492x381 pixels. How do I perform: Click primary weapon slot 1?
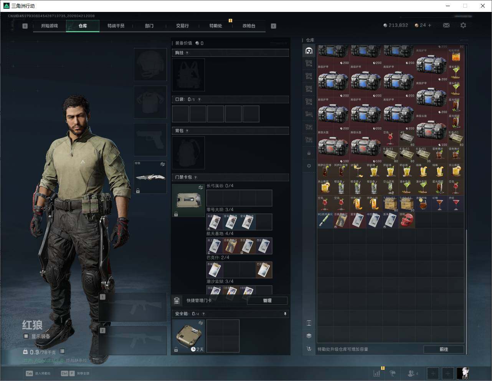(133, 307)
